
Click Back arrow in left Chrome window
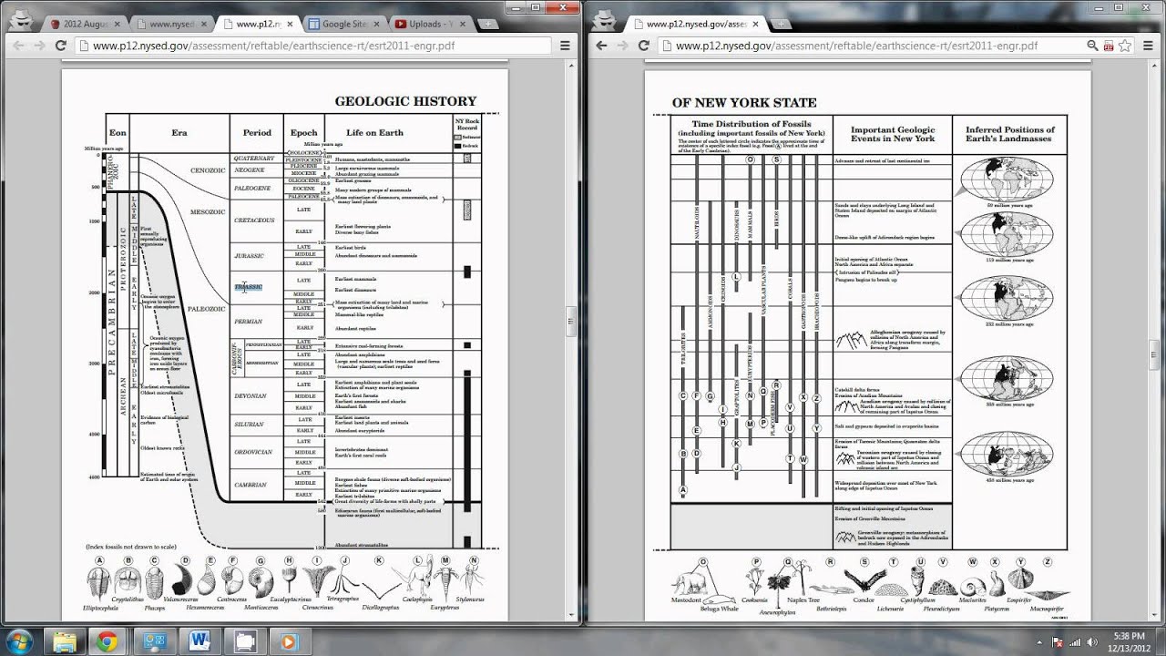pyautogui.click(x=18, y=45)
